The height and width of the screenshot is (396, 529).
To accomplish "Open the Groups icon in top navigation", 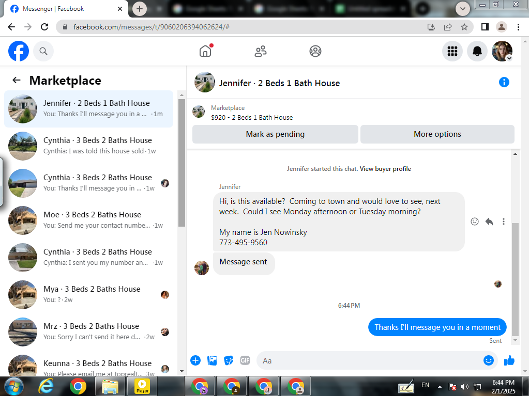I will click(315, 51).
